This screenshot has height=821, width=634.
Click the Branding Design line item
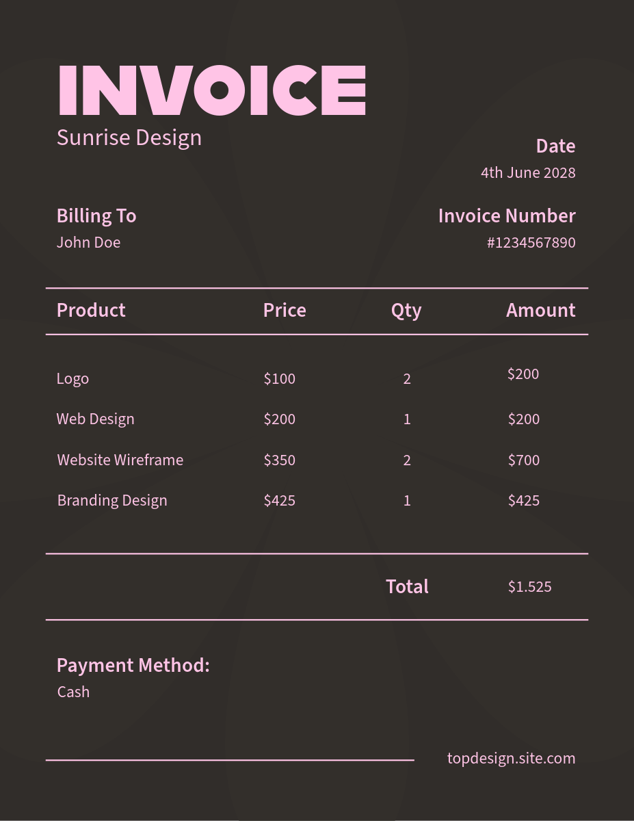coord(112,500)
